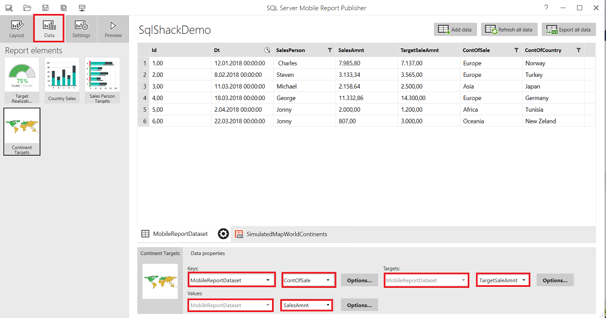Click the 807,00 sales amount cell
The height and width of the screenshot is (318, 606).
tap(367, 121)
